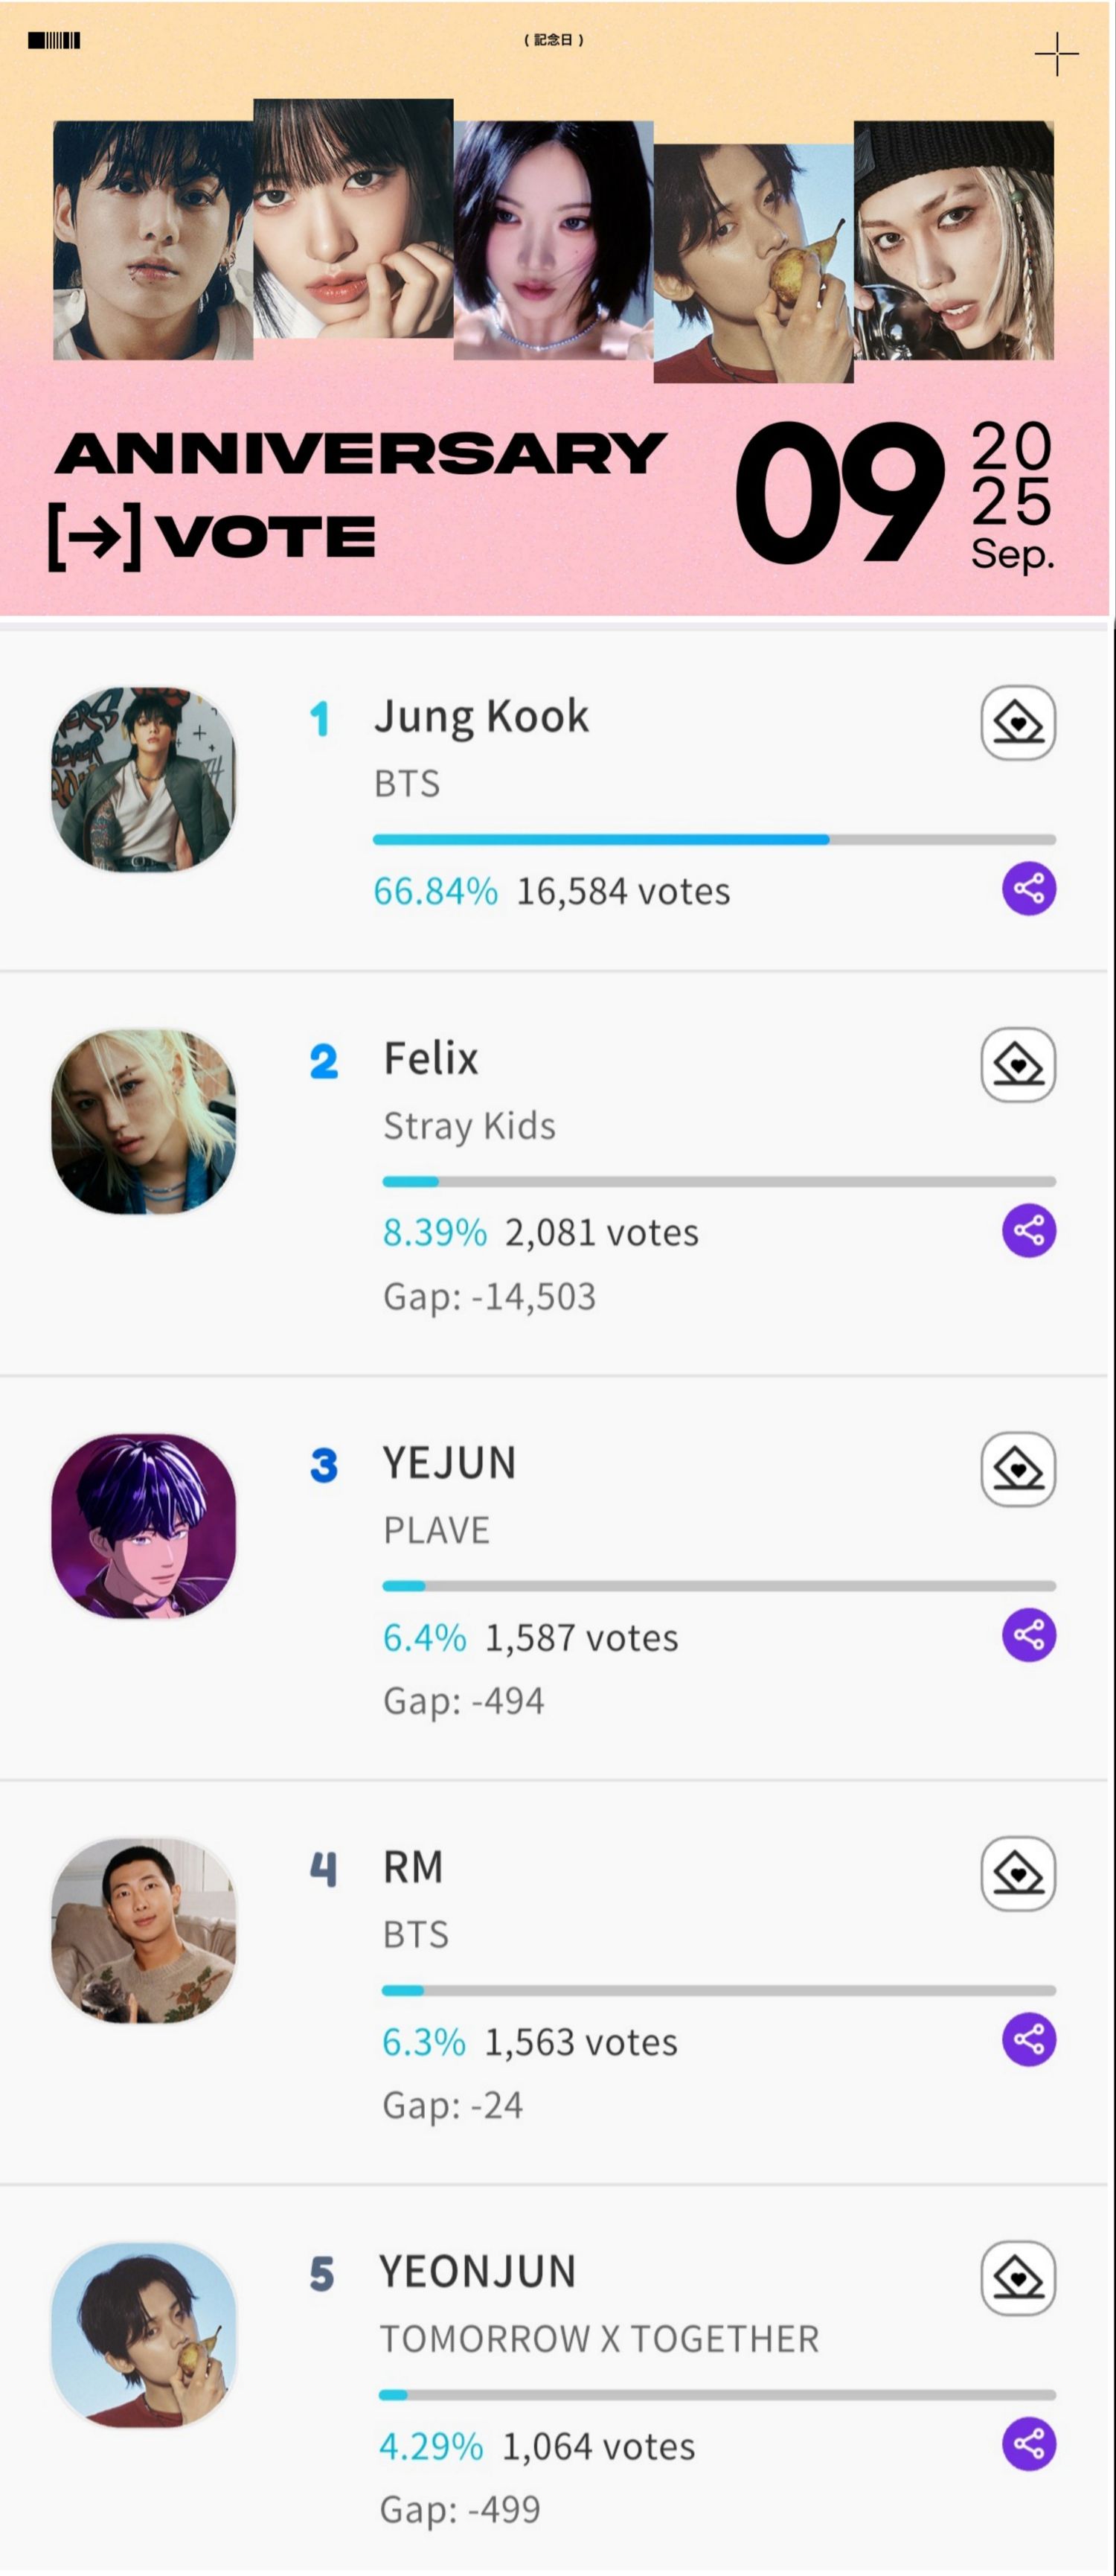Screen dimensions: 1116x2576
Task: Open Jung Kook's profile thumbnail
Action: pos(144,779)
